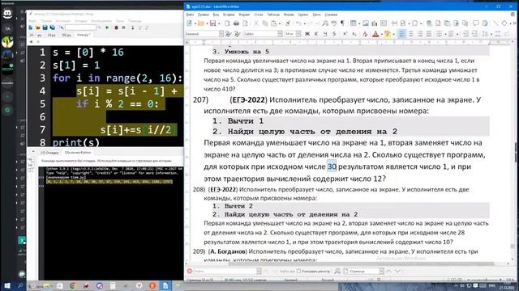Toggle formatting marks (pilcrow) in Writer
519x291 pixels.
pos(342,23)
